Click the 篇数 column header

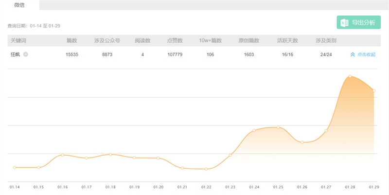[72, 40]
